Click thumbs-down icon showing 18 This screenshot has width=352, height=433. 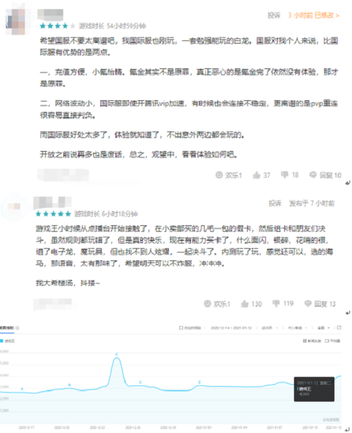pyautogui.click(x=284, y=175)
